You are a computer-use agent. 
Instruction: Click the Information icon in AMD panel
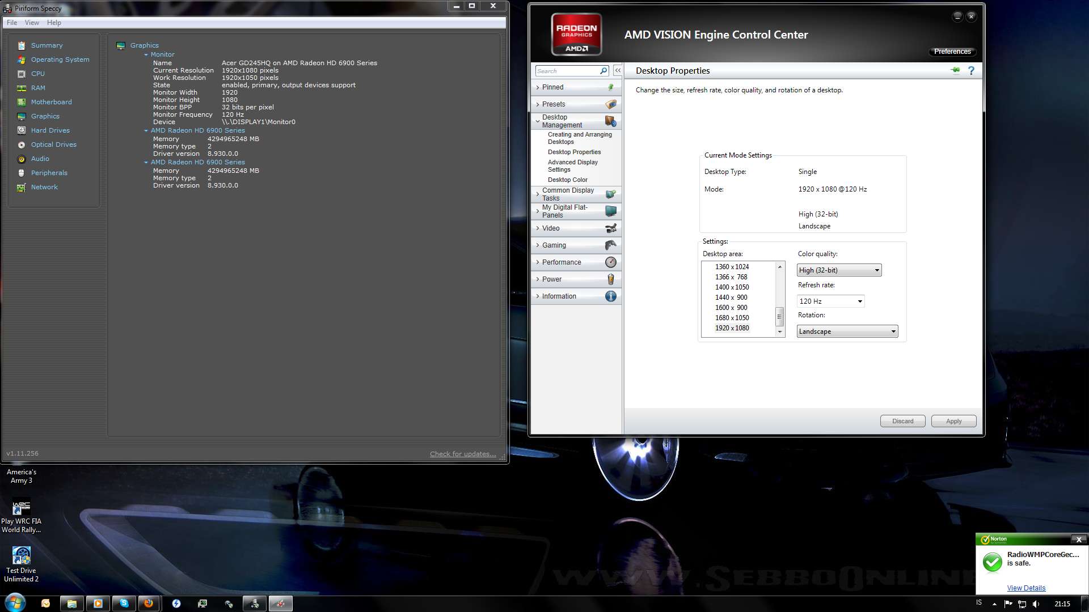pyautogui.click(x=610, y=296)
